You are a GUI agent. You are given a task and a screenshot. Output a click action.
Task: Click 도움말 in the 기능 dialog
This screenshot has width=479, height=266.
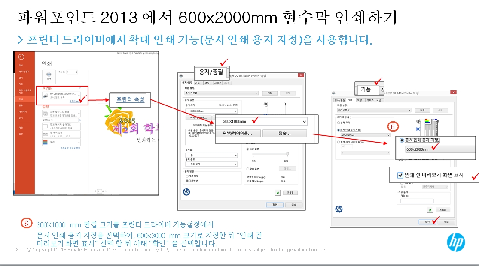click(442, 210)
